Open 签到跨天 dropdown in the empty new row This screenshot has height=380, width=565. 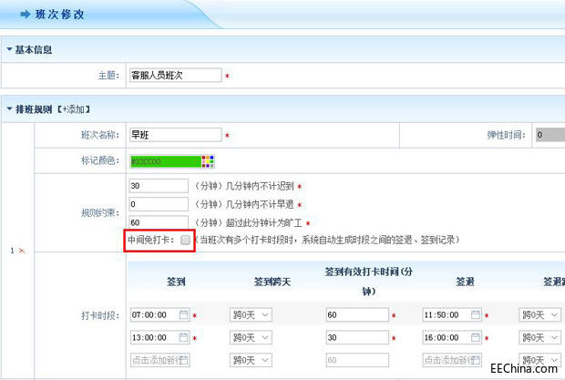pos(251,360)
